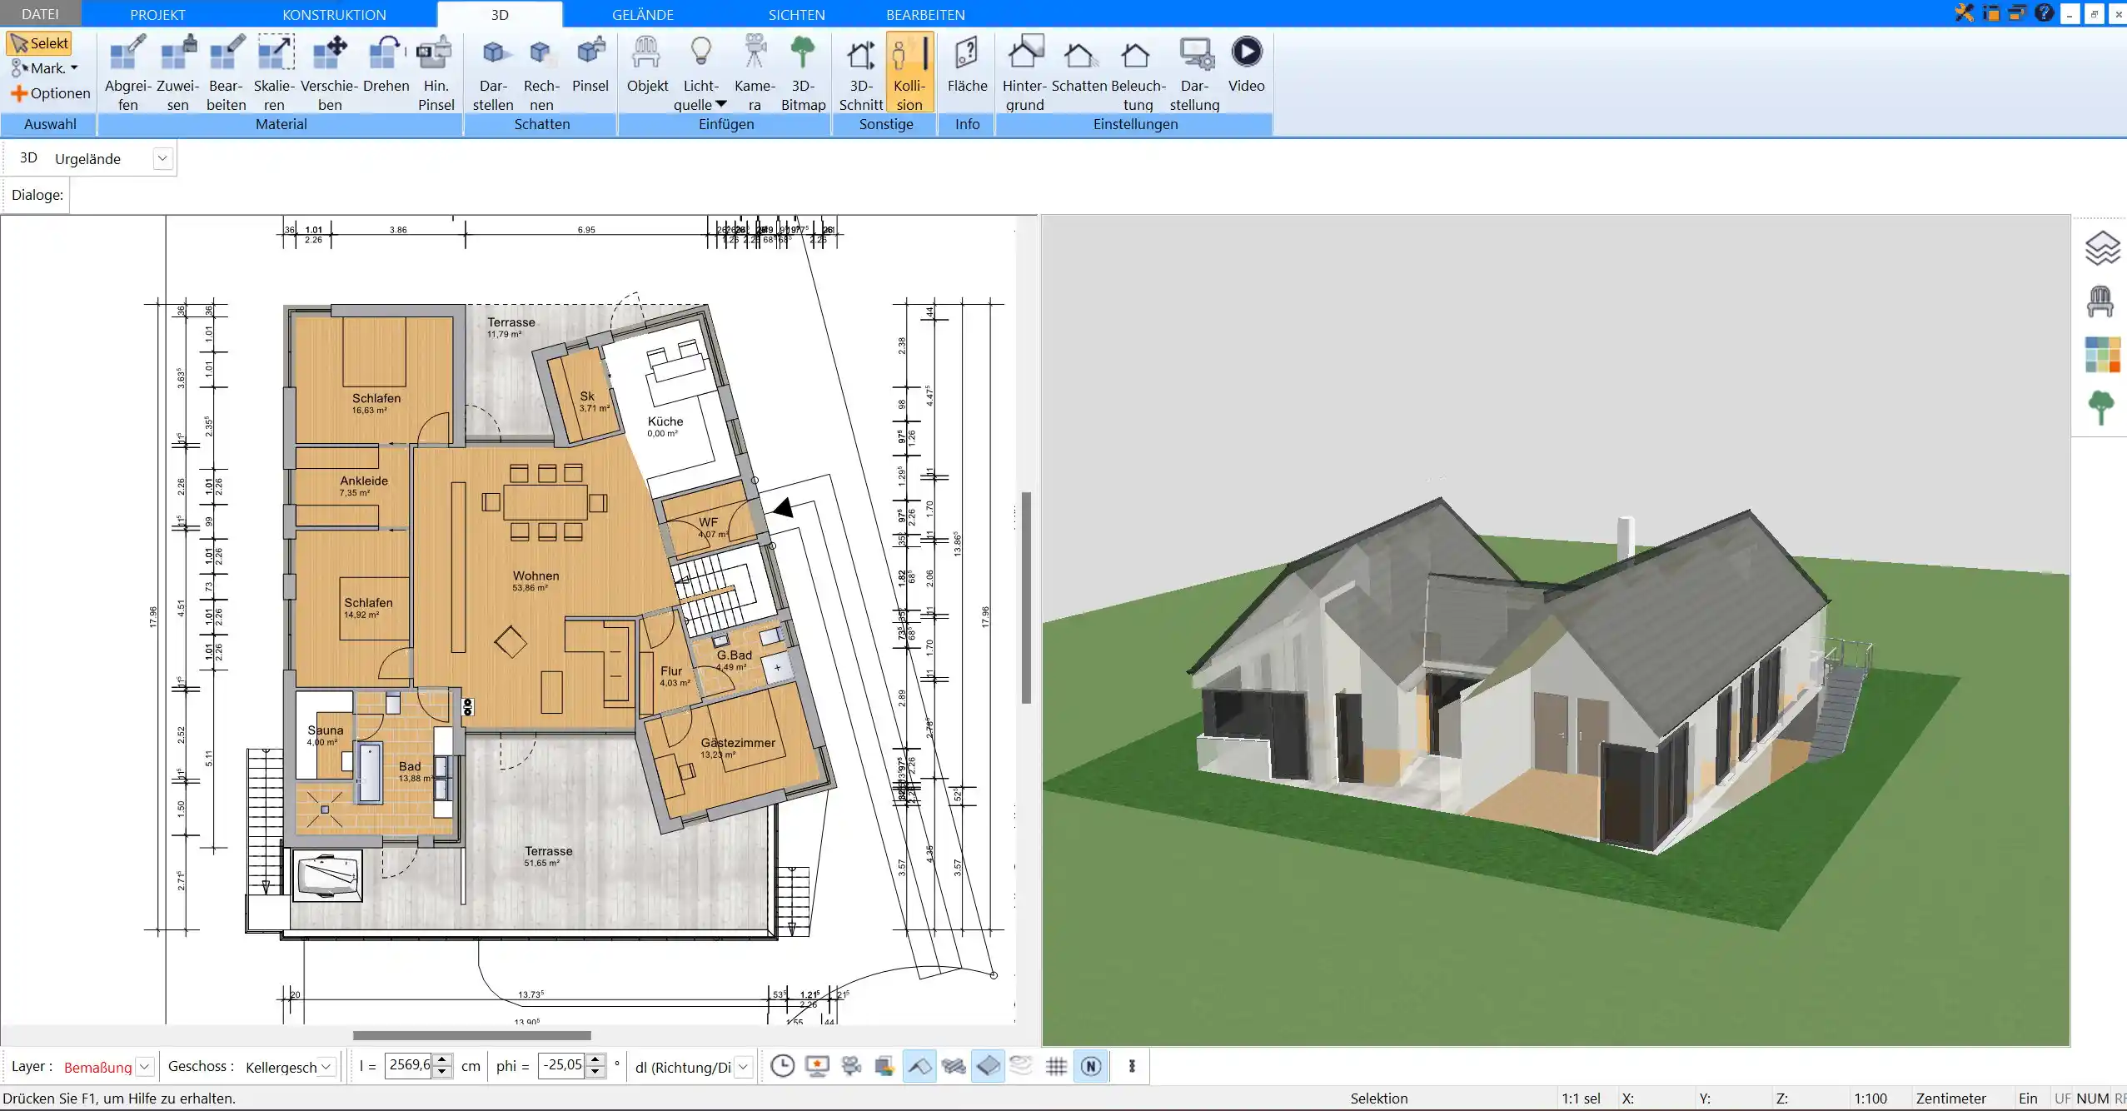This screenshot has width=2127, height=1111.
Task: Open Darstellung settings
Action: (1194, 73)
